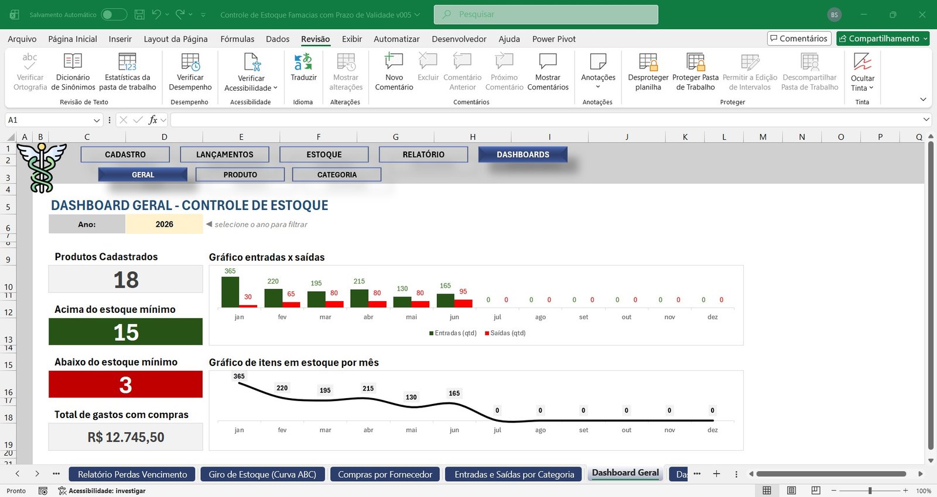Run Verificar Desempenho check

coord(190,71)
